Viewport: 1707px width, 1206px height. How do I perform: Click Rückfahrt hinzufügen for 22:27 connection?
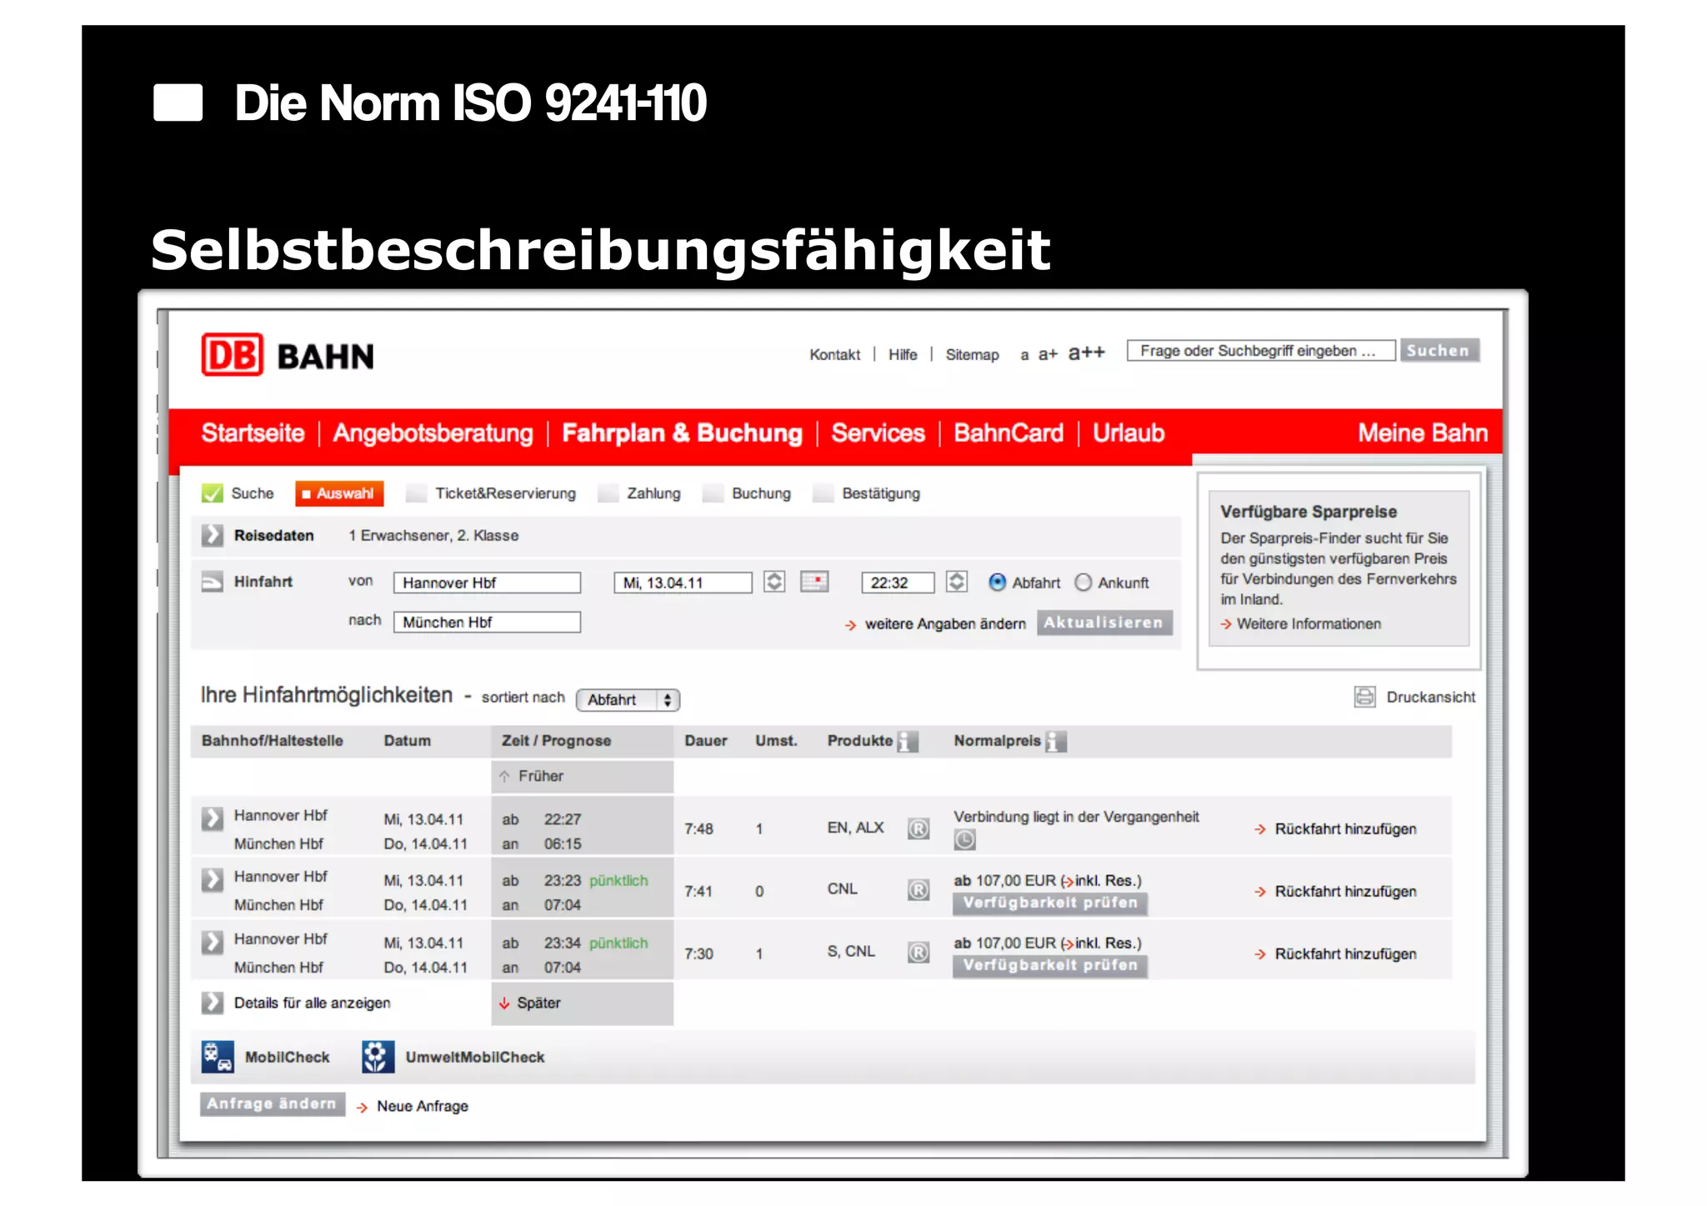point(1345,828)
